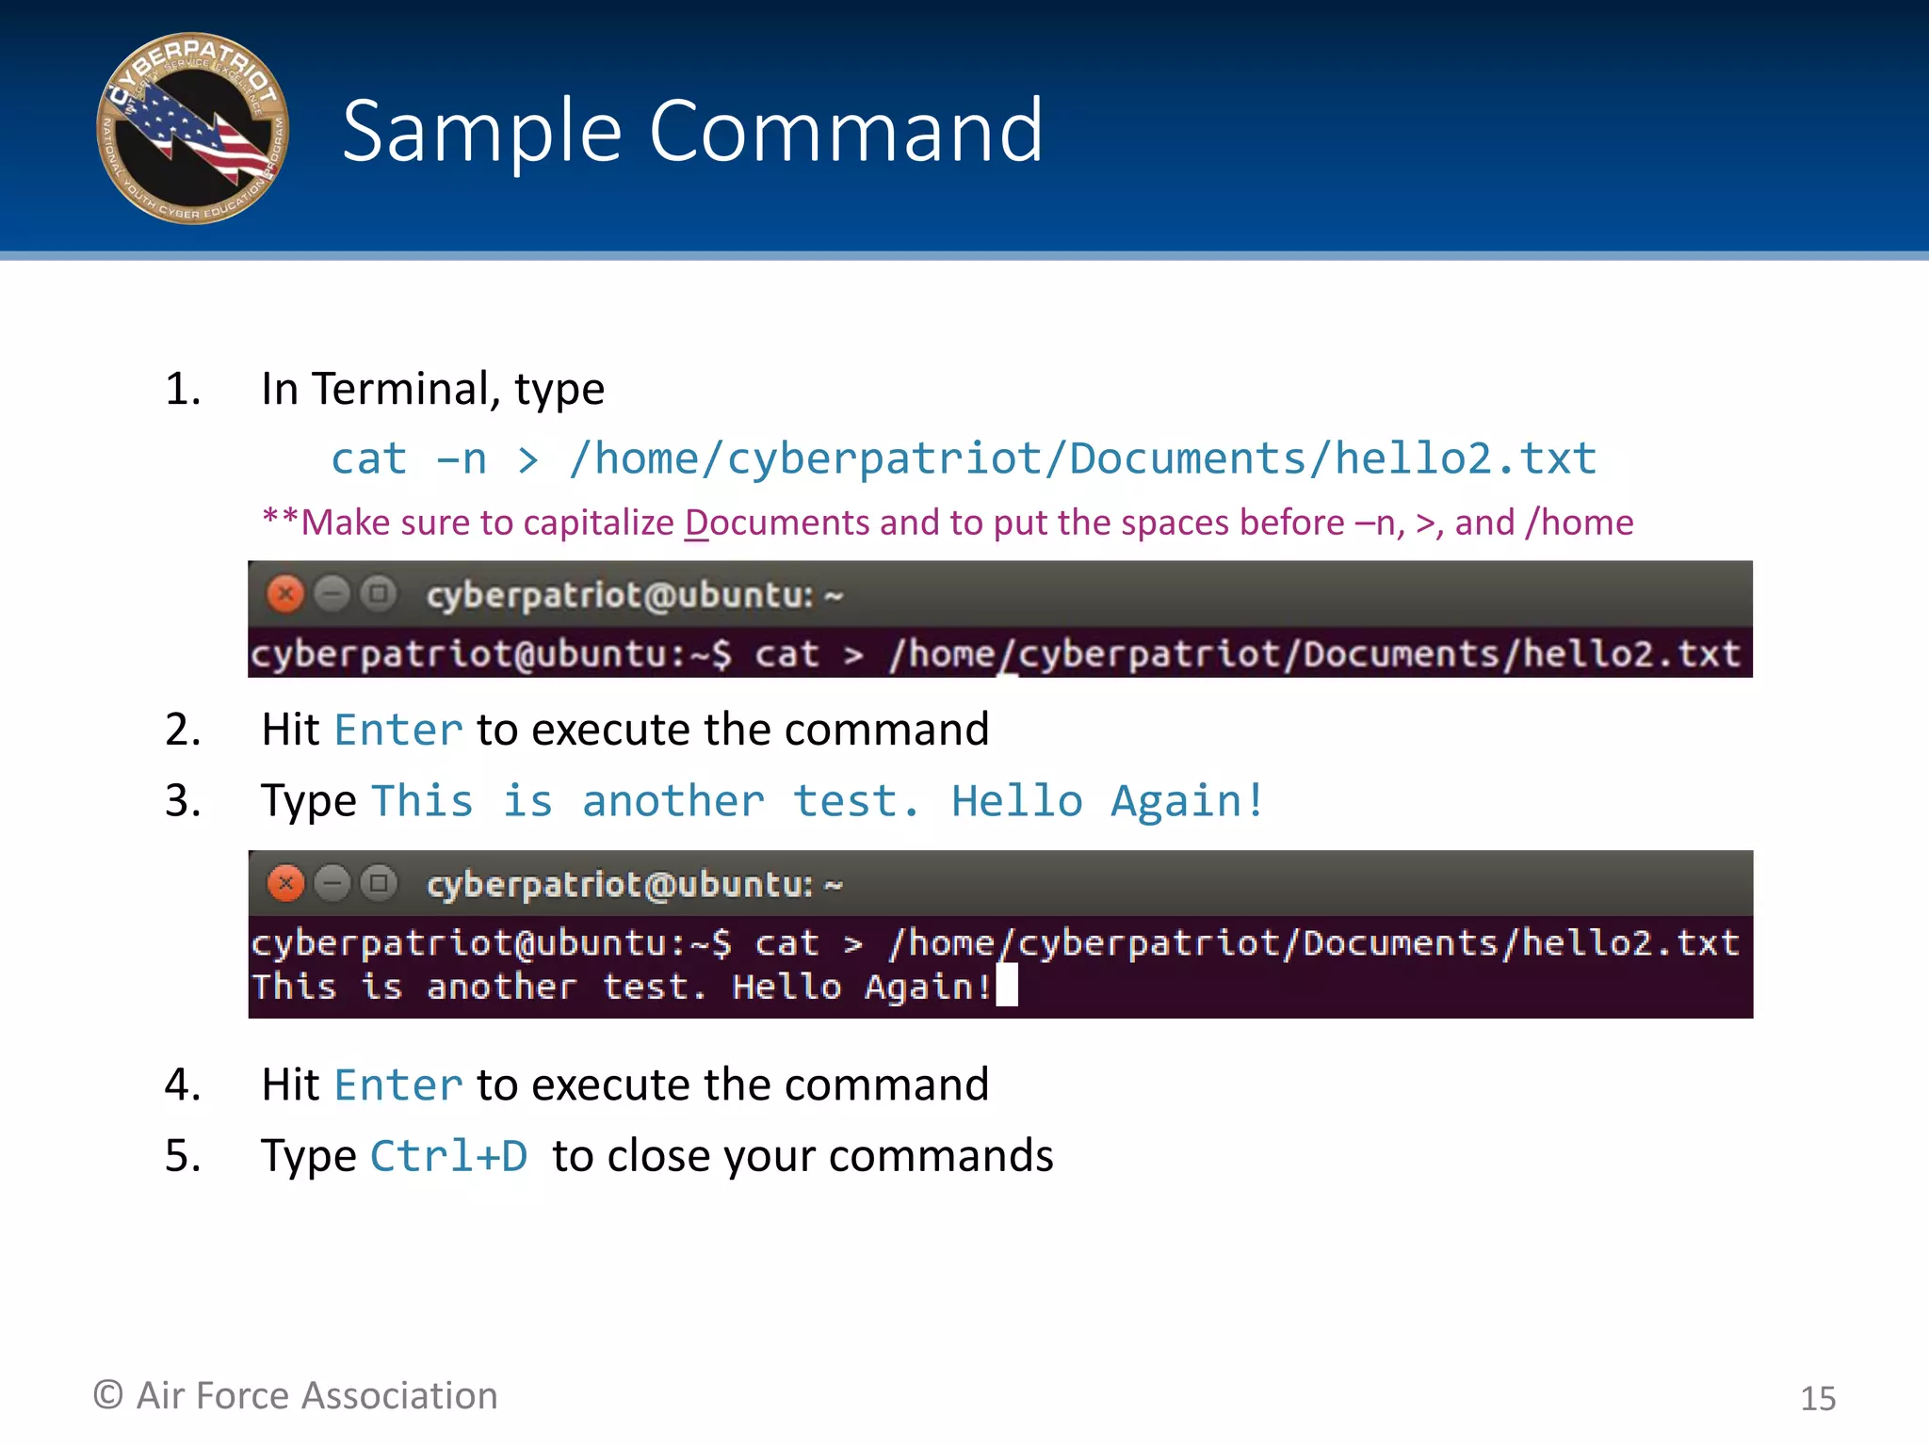Select the 'cat -n > /home/cyberpatriot/Documents/hello2.txt' command text
1929x1446 pixels.
[964, 459]
